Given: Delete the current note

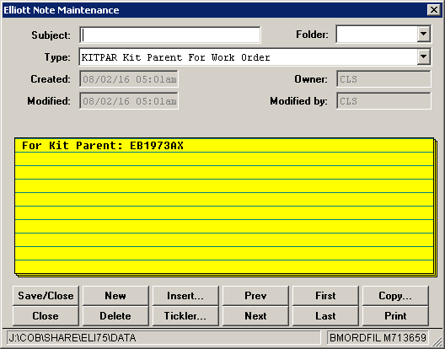Looking at the screenshot, I should [115, 316].
